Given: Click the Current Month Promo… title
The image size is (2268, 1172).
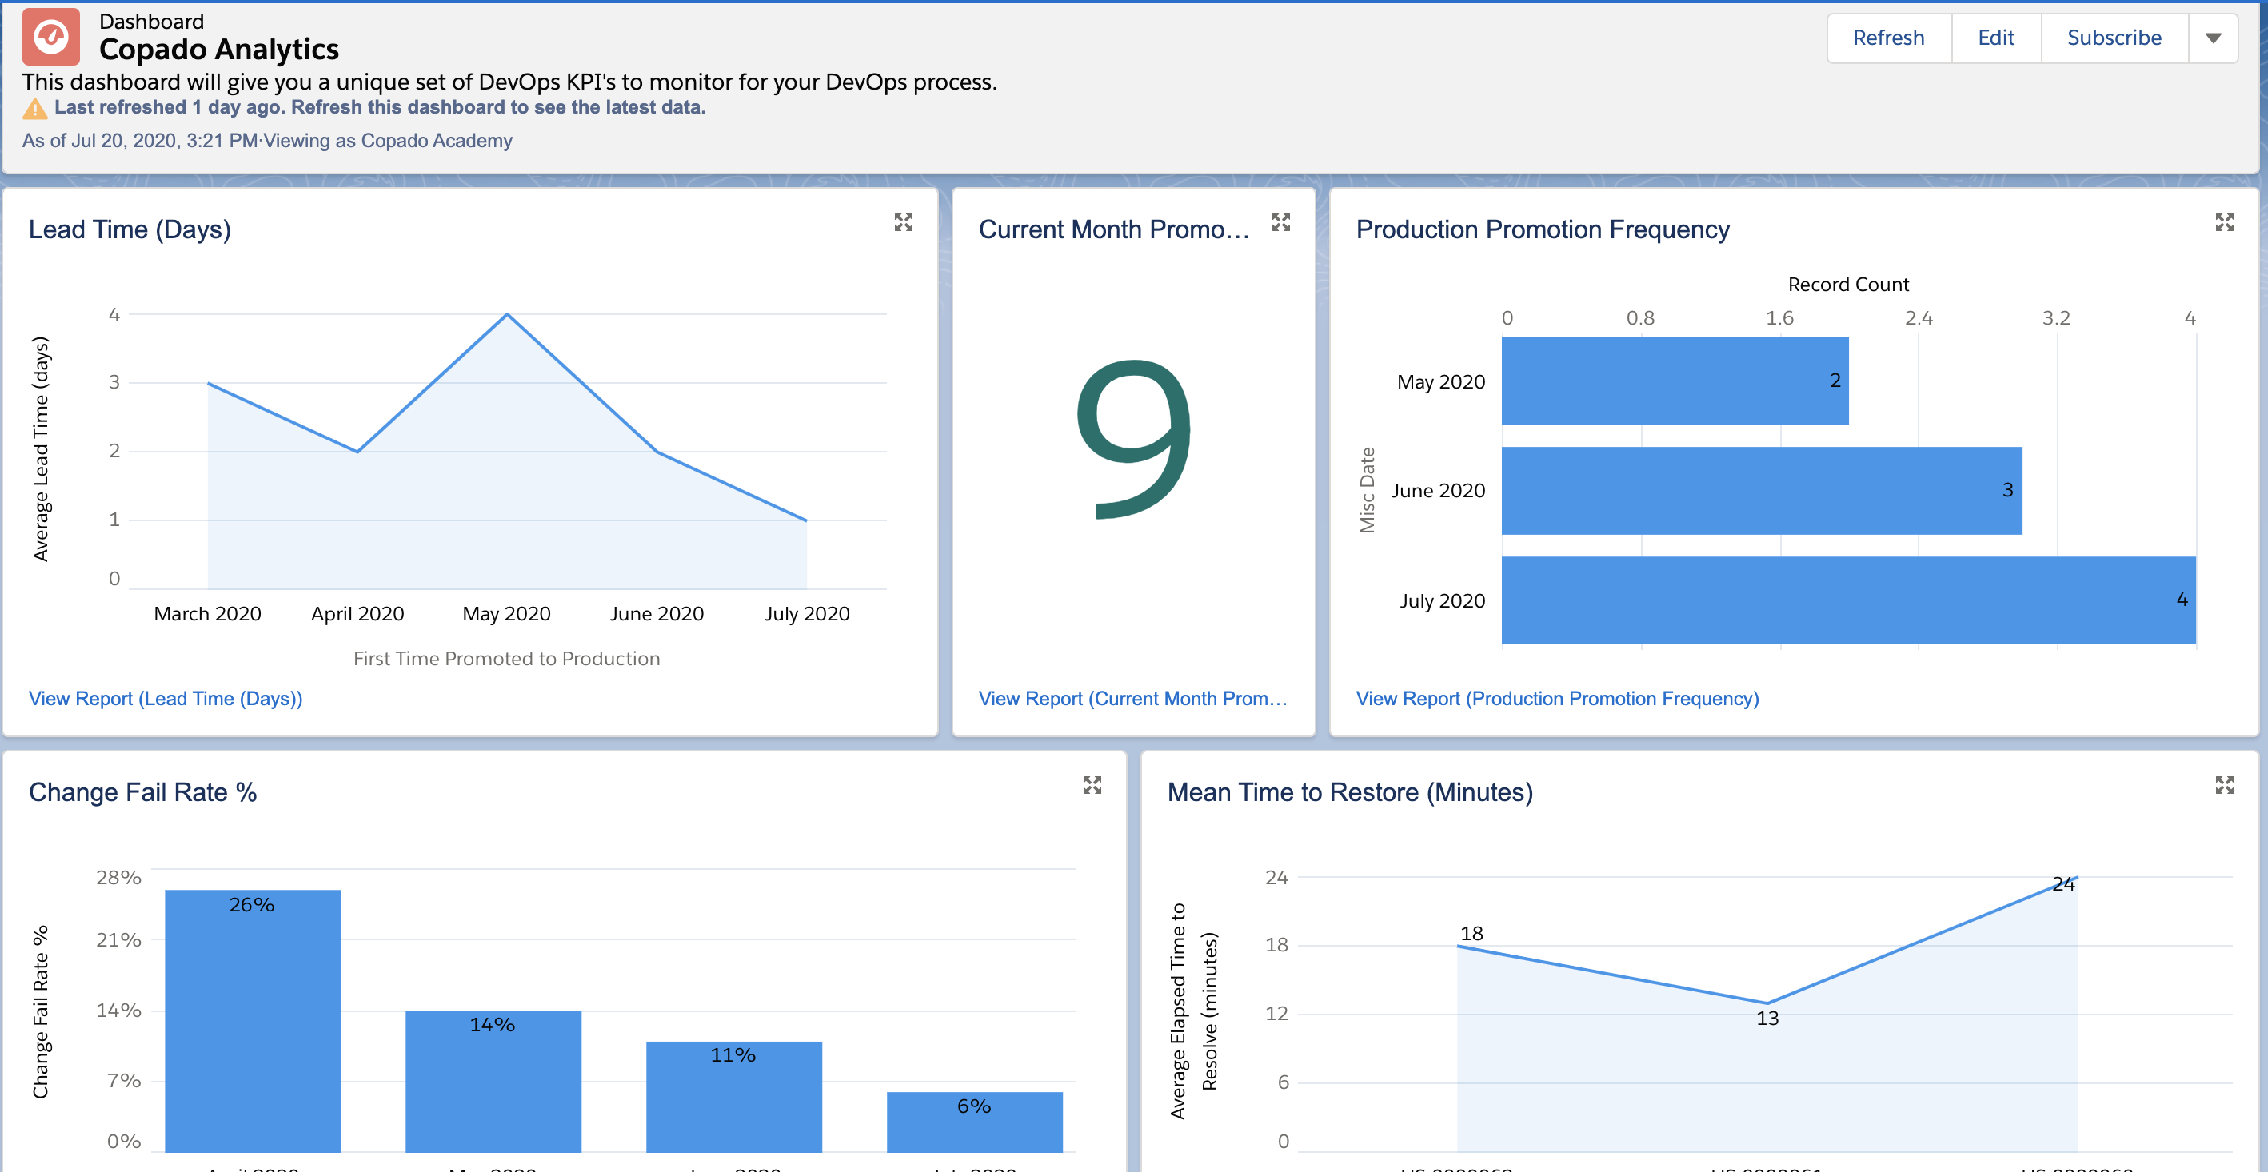Looking at the screenshot, I should coord(1114,229).
